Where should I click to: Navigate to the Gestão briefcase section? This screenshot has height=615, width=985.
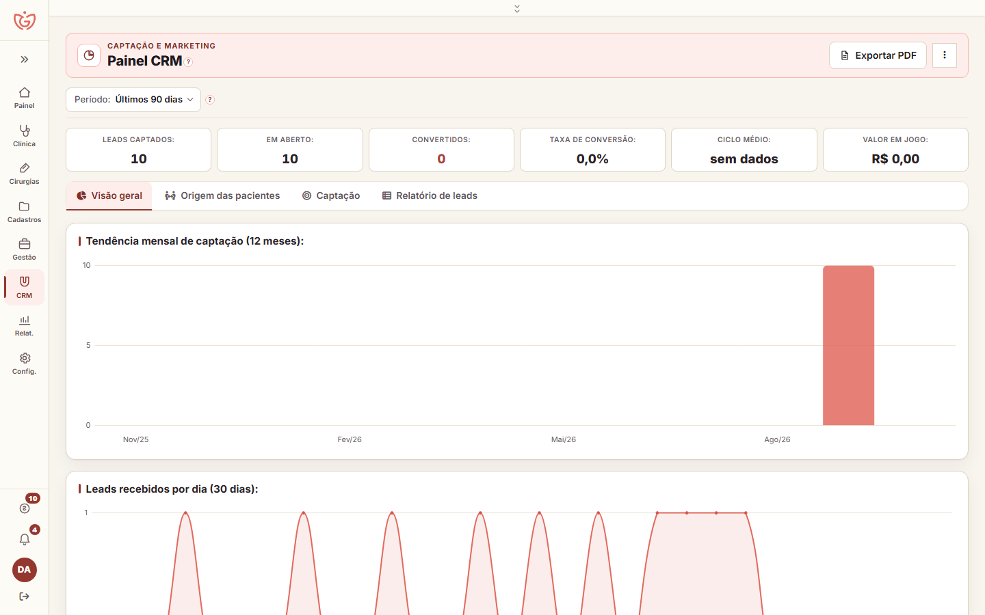coord(25,249)
